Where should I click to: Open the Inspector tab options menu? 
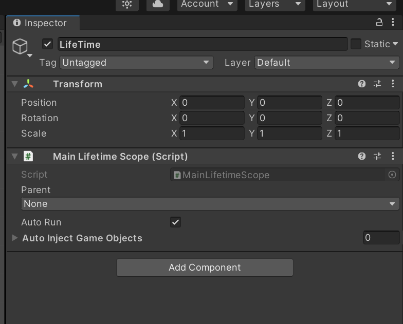pos(393,22)
